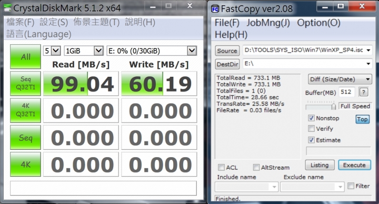Open the Diff (Size/Date) copy mode dropdown
The height and width of the screenshot is (204, 379).
tap(340, 79)
